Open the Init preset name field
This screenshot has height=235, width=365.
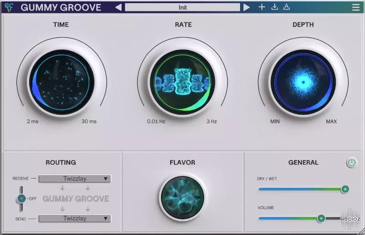point(182,7)
